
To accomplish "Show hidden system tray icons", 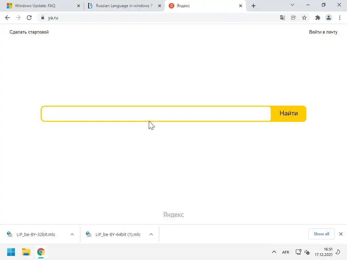I will tap(274, 252).
